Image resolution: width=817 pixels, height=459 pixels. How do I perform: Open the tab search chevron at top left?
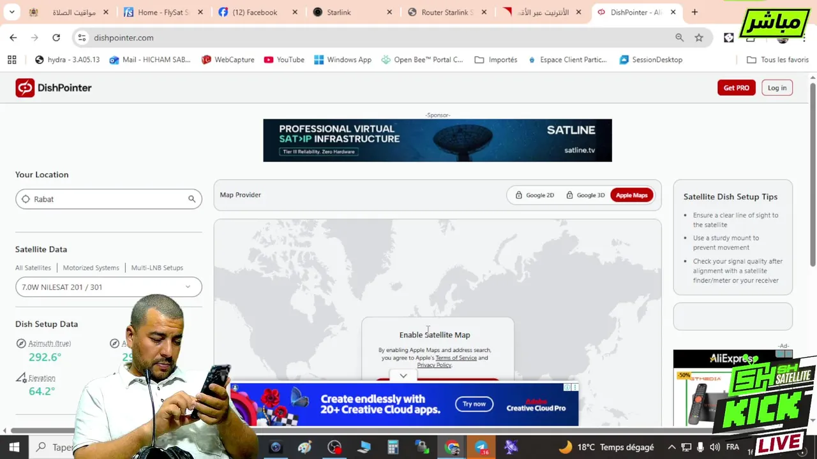coord(12,12)
